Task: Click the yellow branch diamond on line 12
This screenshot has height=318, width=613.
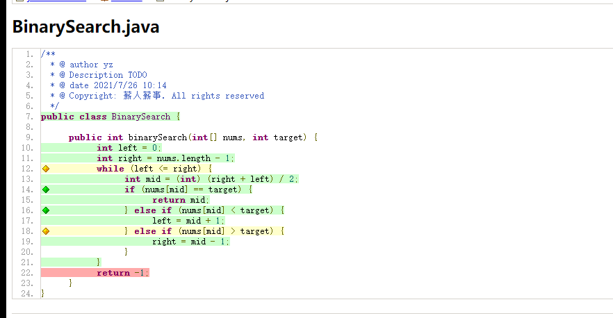Action: click(46, 169)
